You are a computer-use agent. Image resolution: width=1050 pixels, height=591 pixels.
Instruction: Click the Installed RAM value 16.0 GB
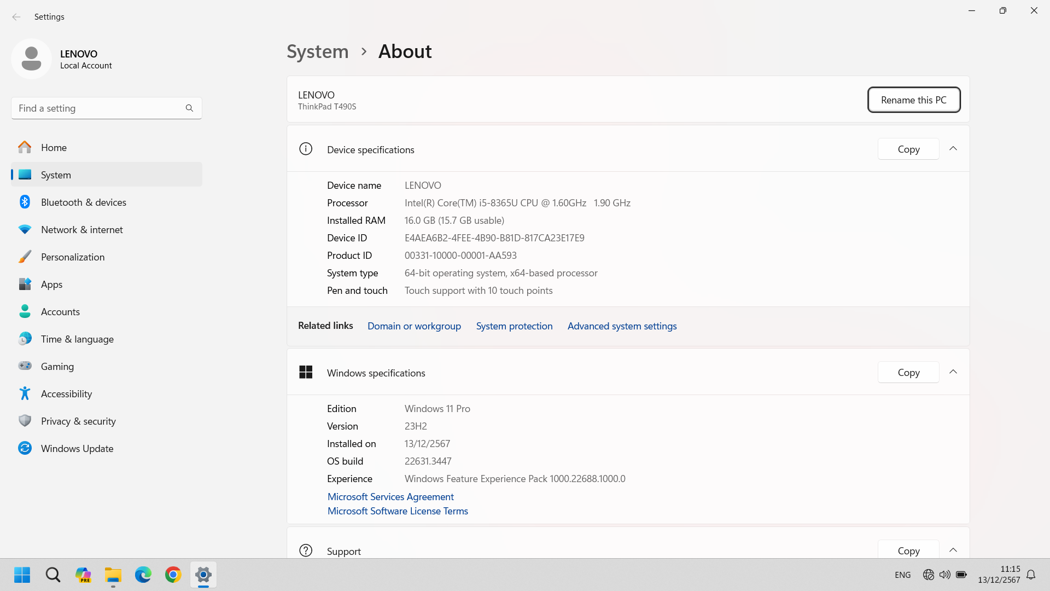coord(454,221)
